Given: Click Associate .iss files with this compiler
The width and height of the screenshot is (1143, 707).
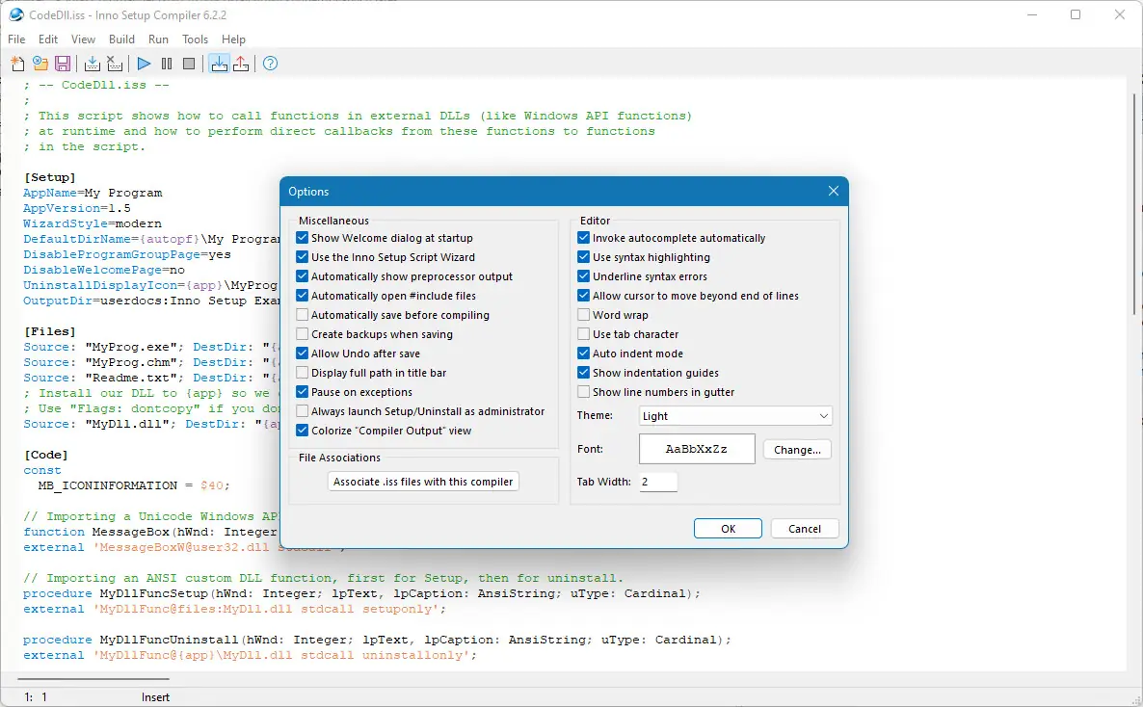Looking at the screenshot, I should [x=423, y=481].
